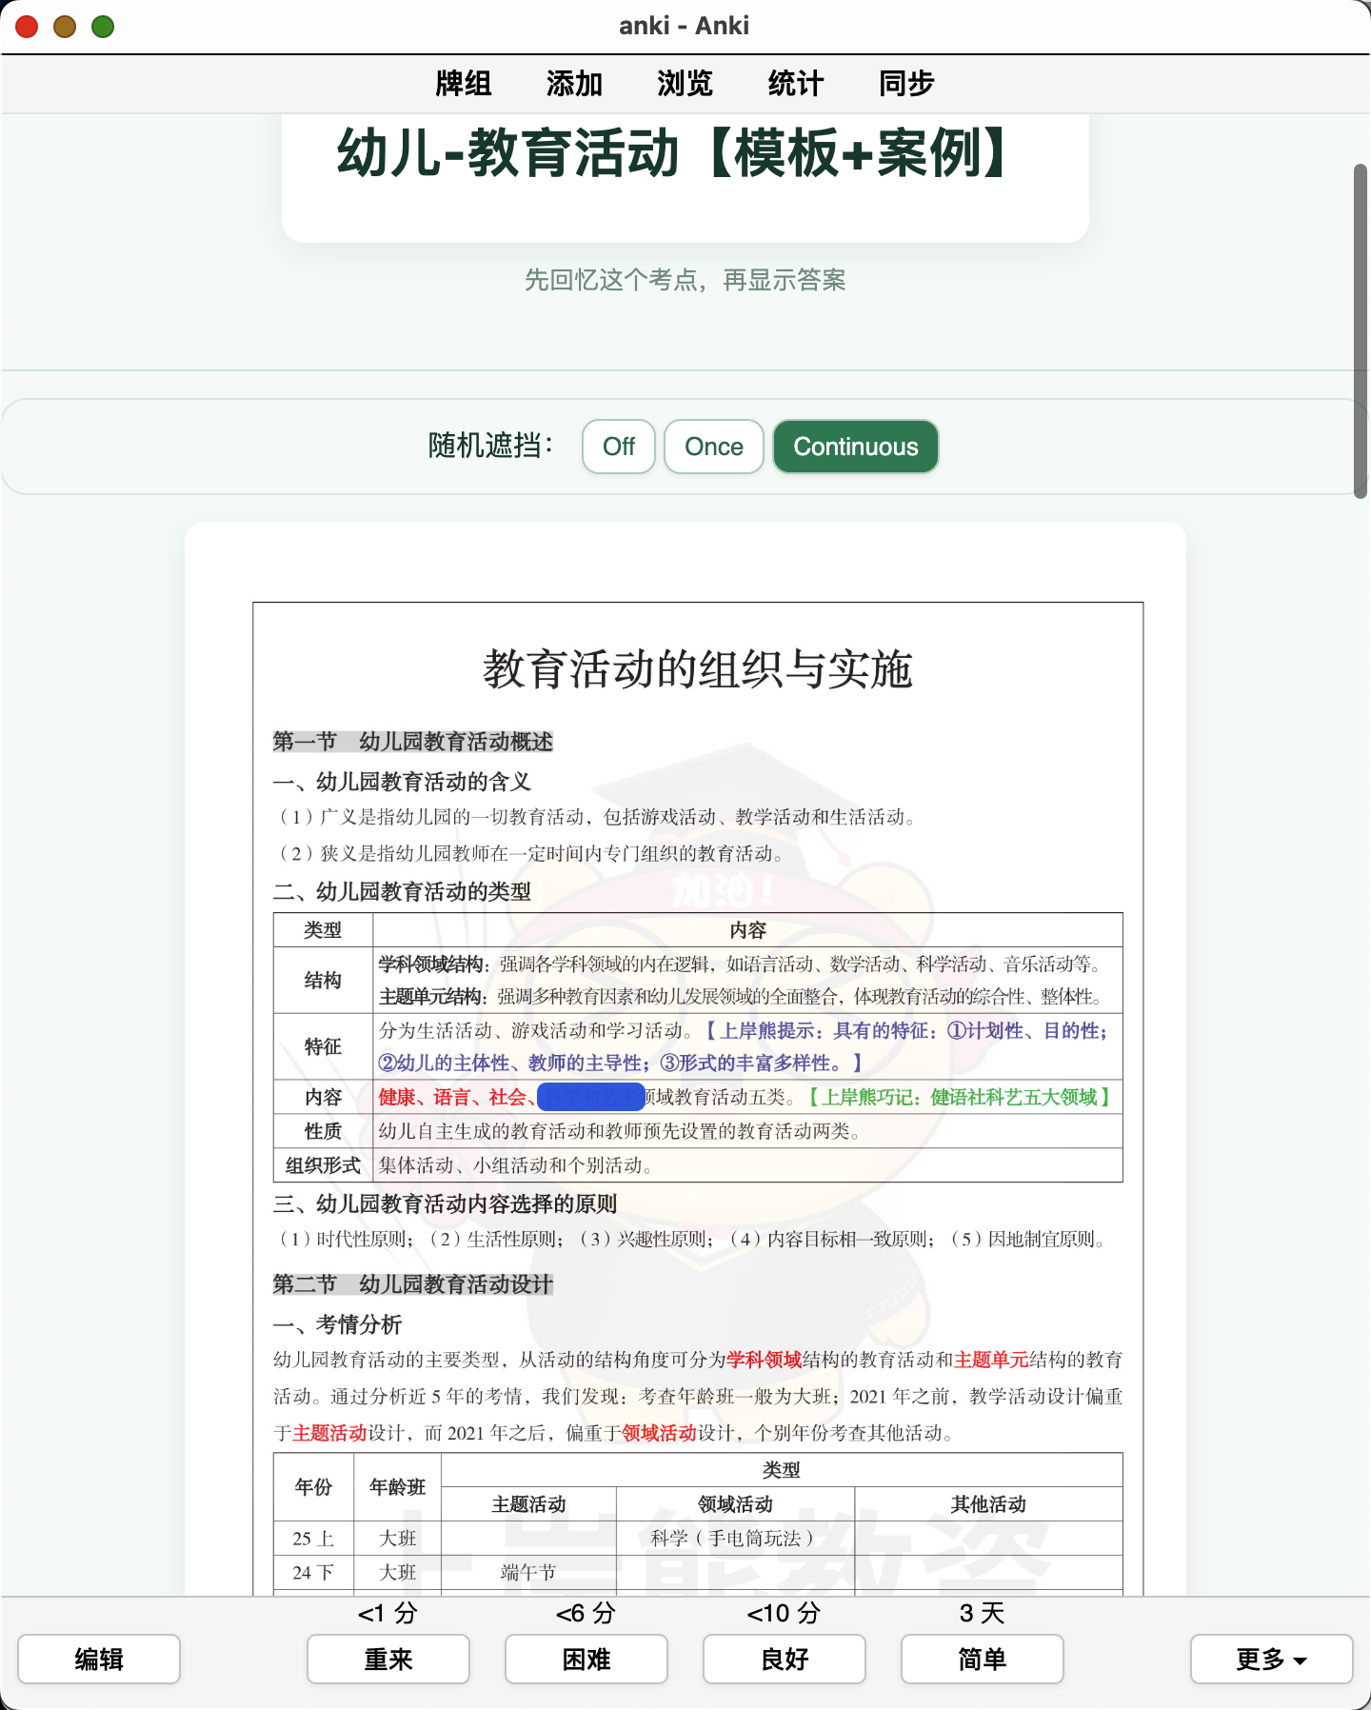1371x1710 pixels.
Task: Turn random occlusion Off
Action: 619,447
